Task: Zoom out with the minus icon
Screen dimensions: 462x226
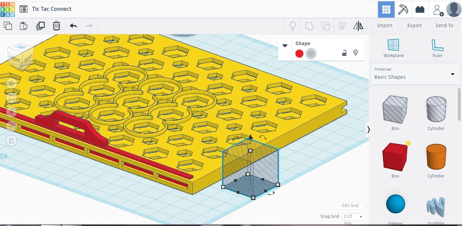Action: [x=11, y=126]
